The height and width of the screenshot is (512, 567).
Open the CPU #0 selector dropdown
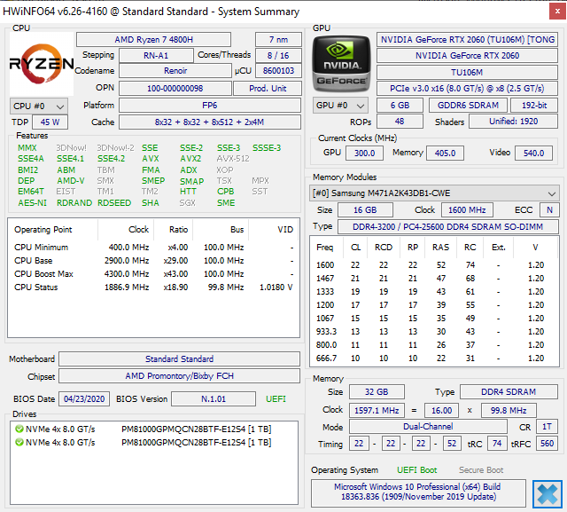tap(39, 106)
